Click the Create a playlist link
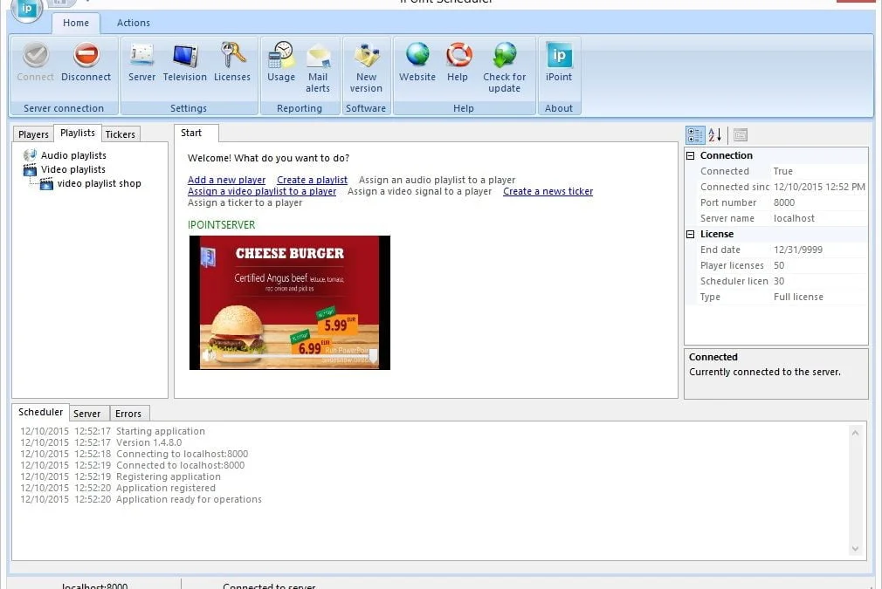The image size is (882, 589). pyautogui.click(x=312, y=180)
